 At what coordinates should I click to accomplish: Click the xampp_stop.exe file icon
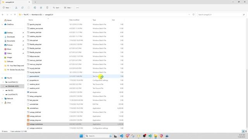(x=28, y=120)
